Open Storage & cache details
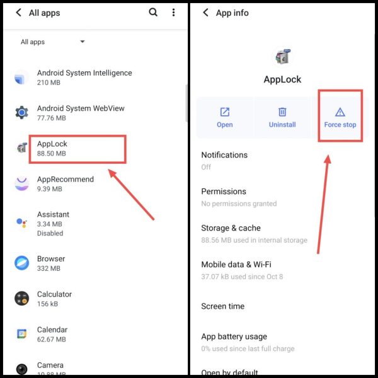 (282, 234)
